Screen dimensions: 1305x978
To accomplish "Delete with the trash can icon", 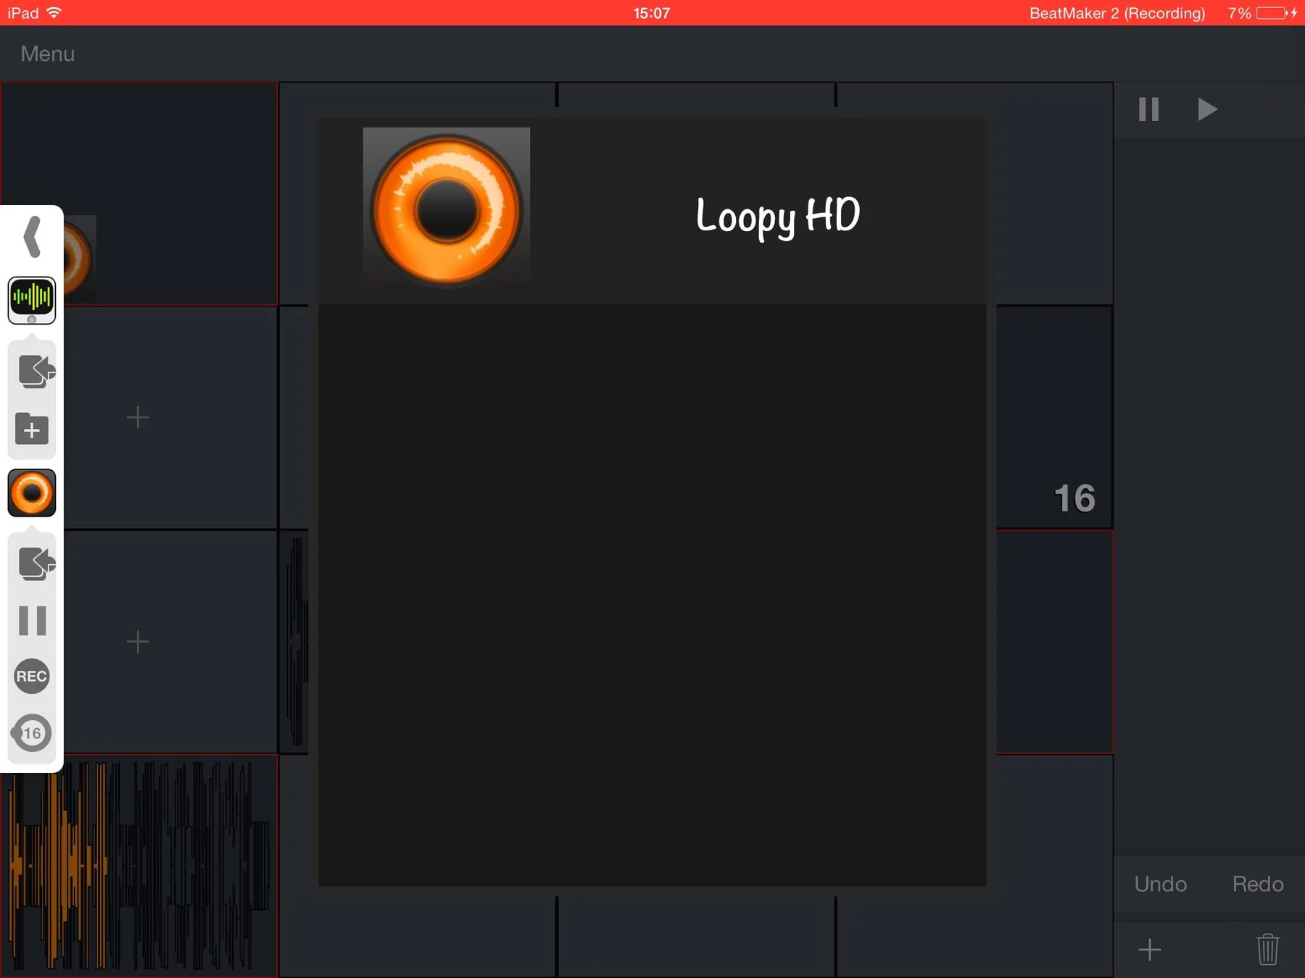I will tap(1267, 950).
